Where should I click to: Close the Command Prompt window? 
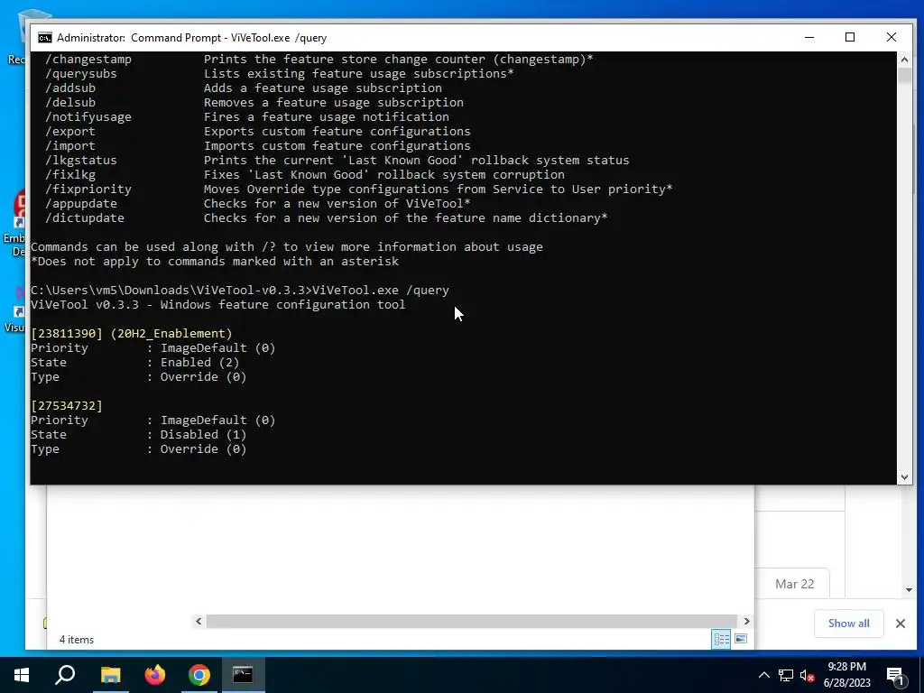(x=891, y=38)
